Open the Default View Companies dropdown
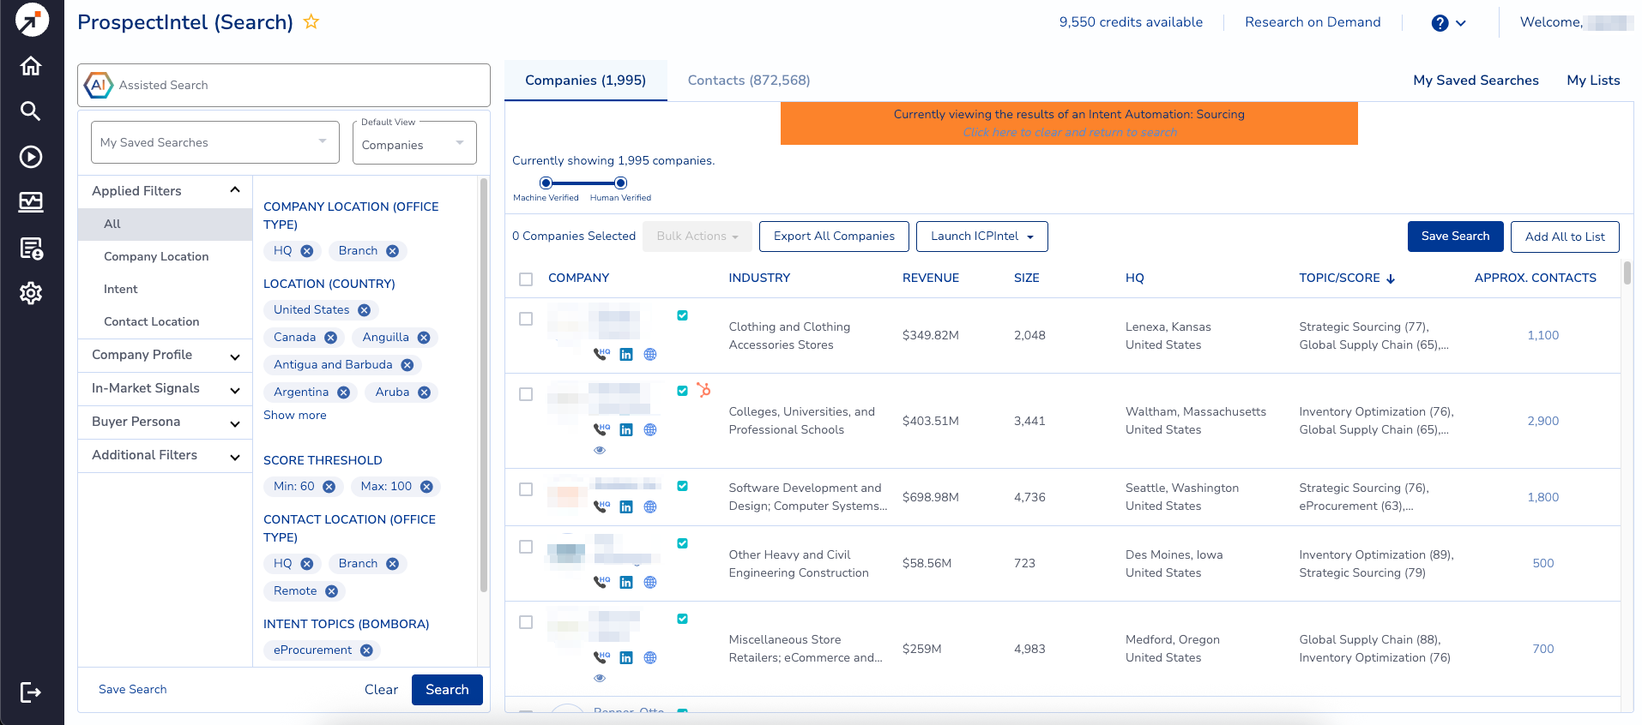The width and height of the screenshot is (1642, 725). [414, 142]
